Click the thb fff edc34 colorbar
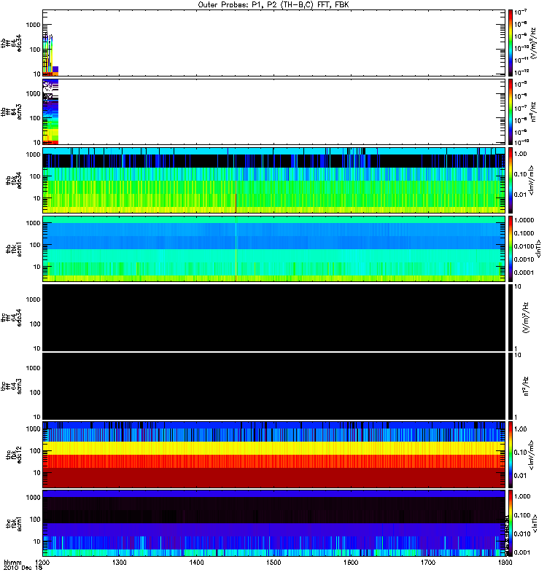547x583 pixels. (510, 43)
